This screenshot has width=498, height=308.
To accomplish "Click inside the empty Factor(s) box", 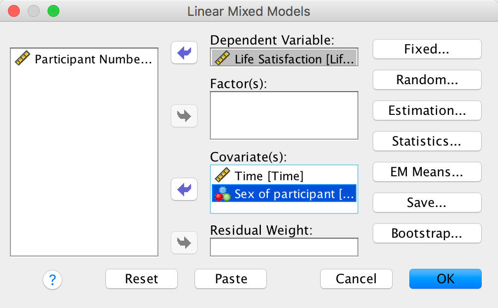I will pos(284,115).
